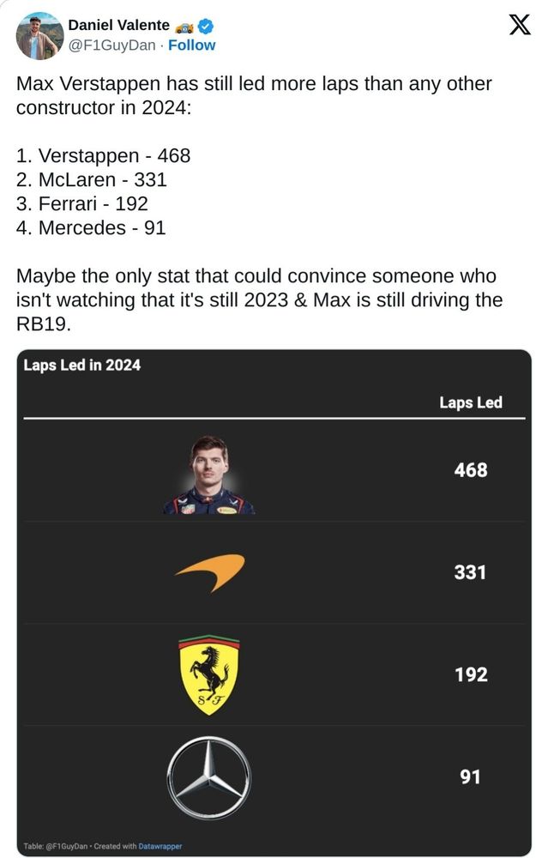Click the Mercedes star logo
The height and width of the screenshot is (858, 536).
point(208,777)
